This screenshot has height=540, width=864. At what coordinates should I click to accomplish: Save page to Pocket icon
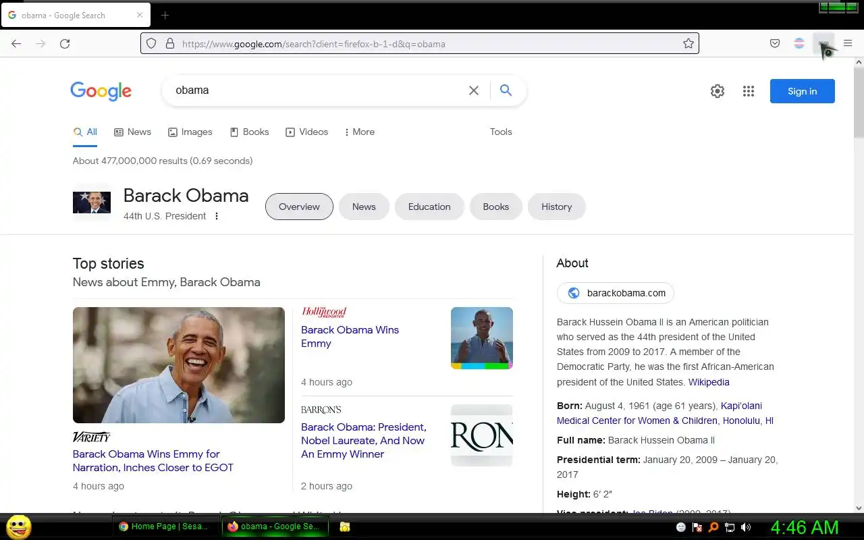[x=775, y=44]
